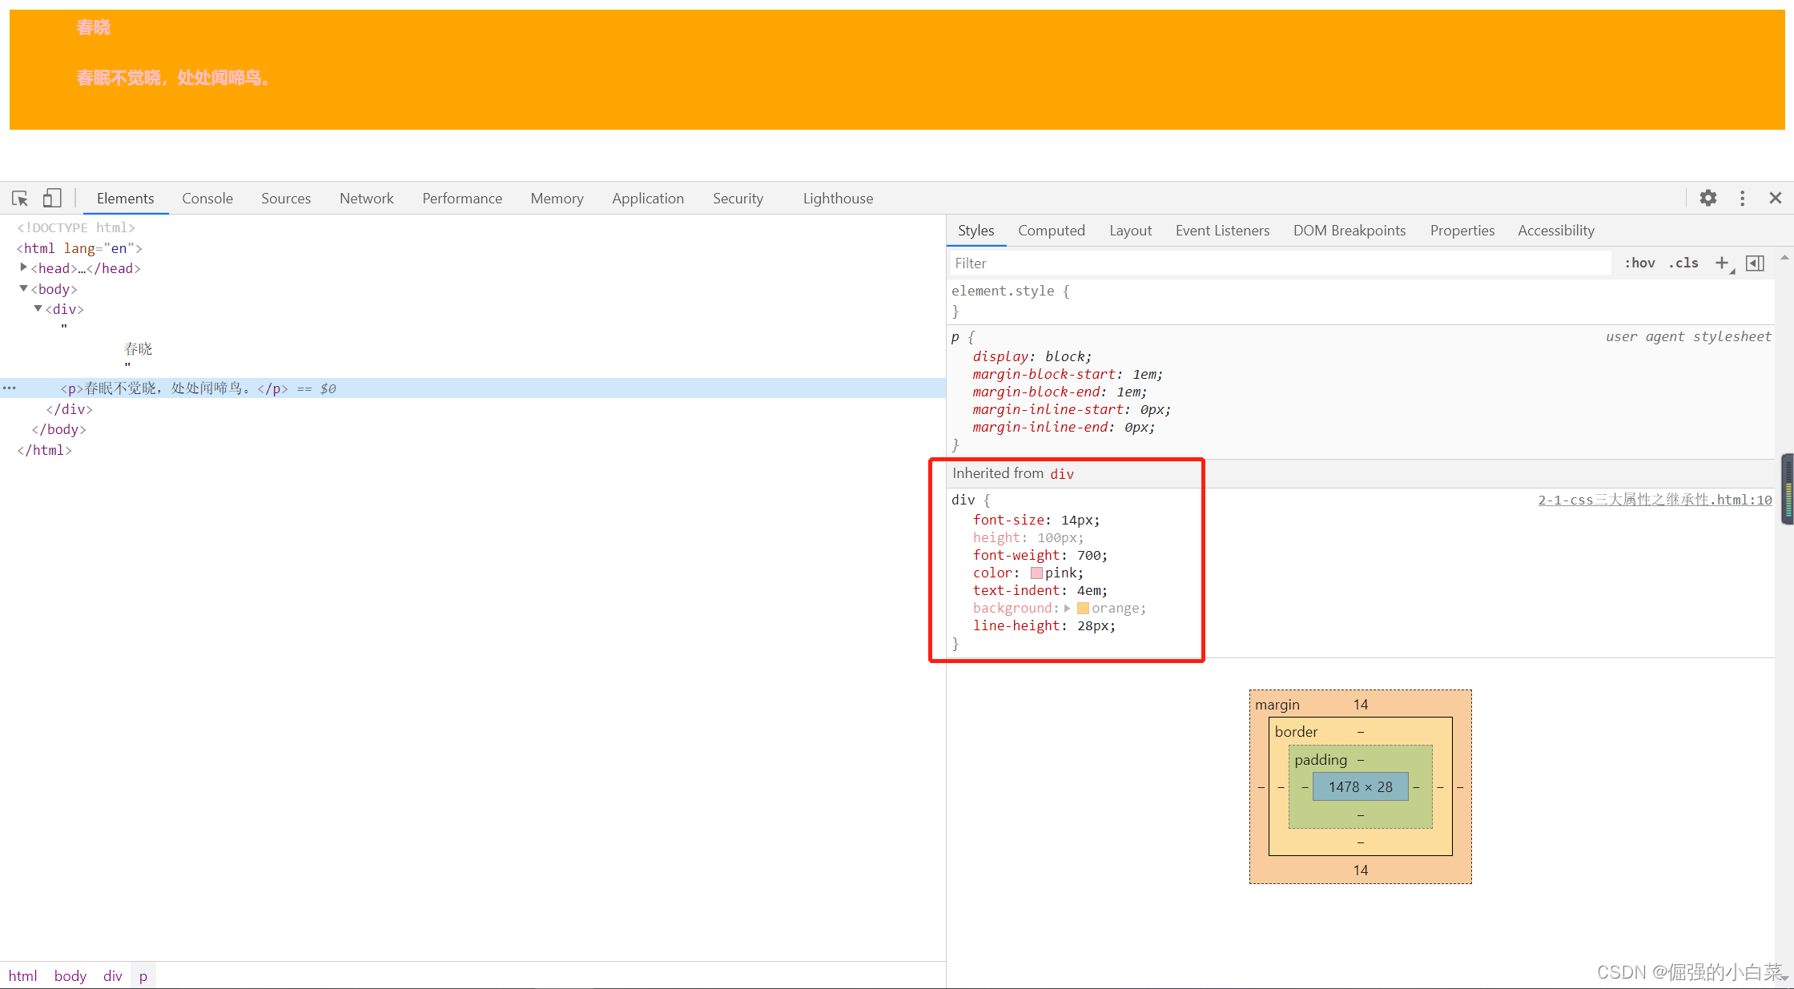Open the Computed styles tab
The height and width of the screenshot is (989, 1794).
tap(1051, 231)
